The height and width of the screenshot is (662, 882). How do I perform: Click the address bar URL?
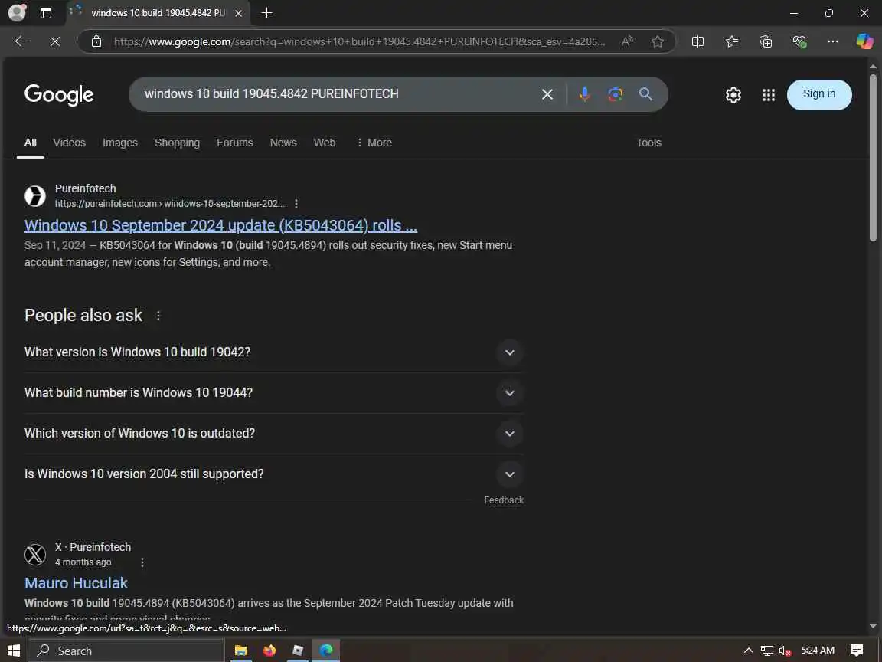coord(359,41)
